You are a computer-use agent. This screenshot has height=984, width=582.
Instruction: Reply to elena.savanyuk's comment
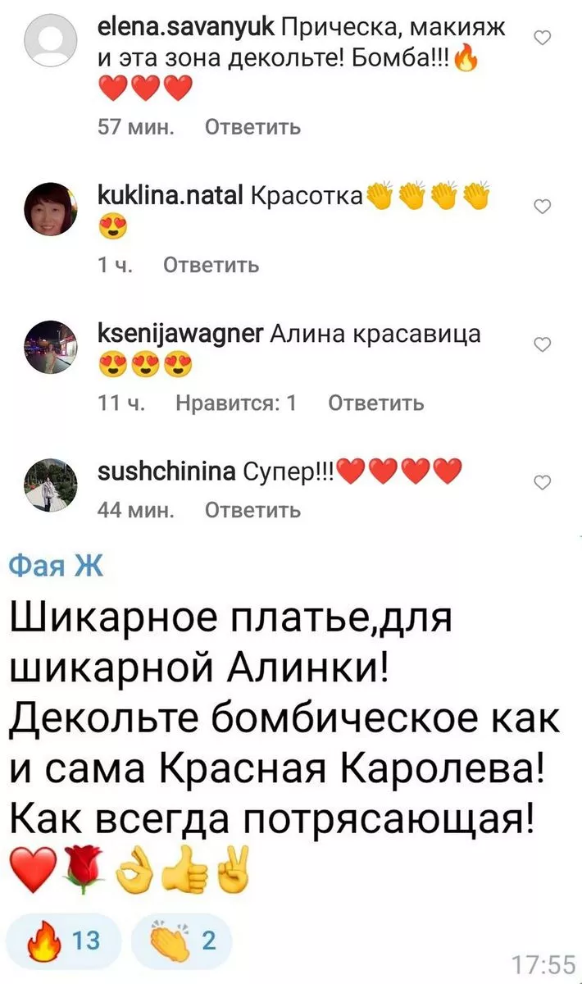pos(252,127)
